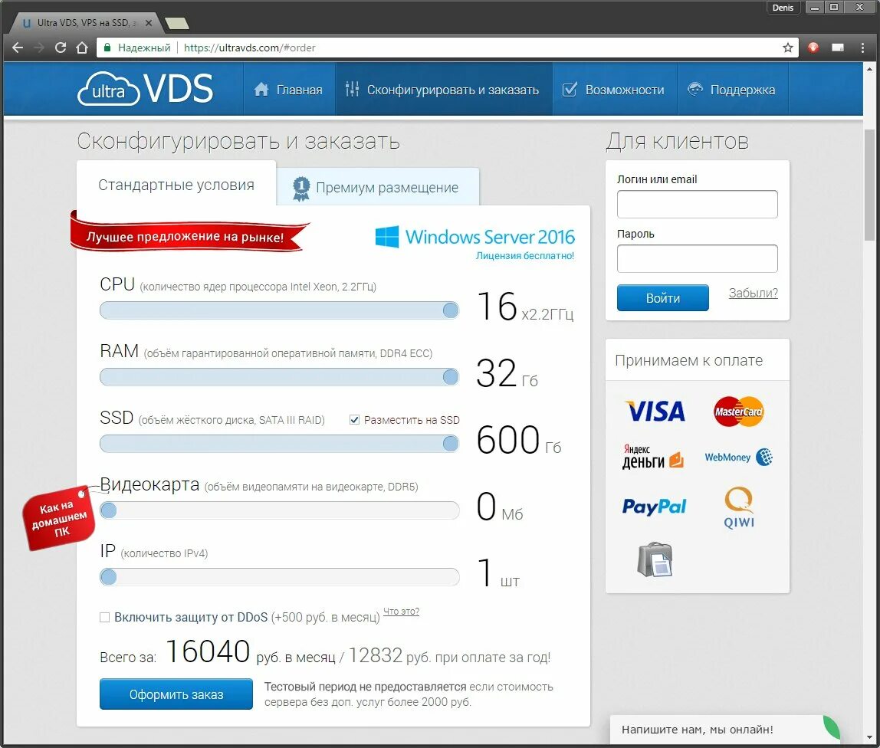Click the Яндекс Деньги logo
Screen dimensions: 880x748
(652, 457)
